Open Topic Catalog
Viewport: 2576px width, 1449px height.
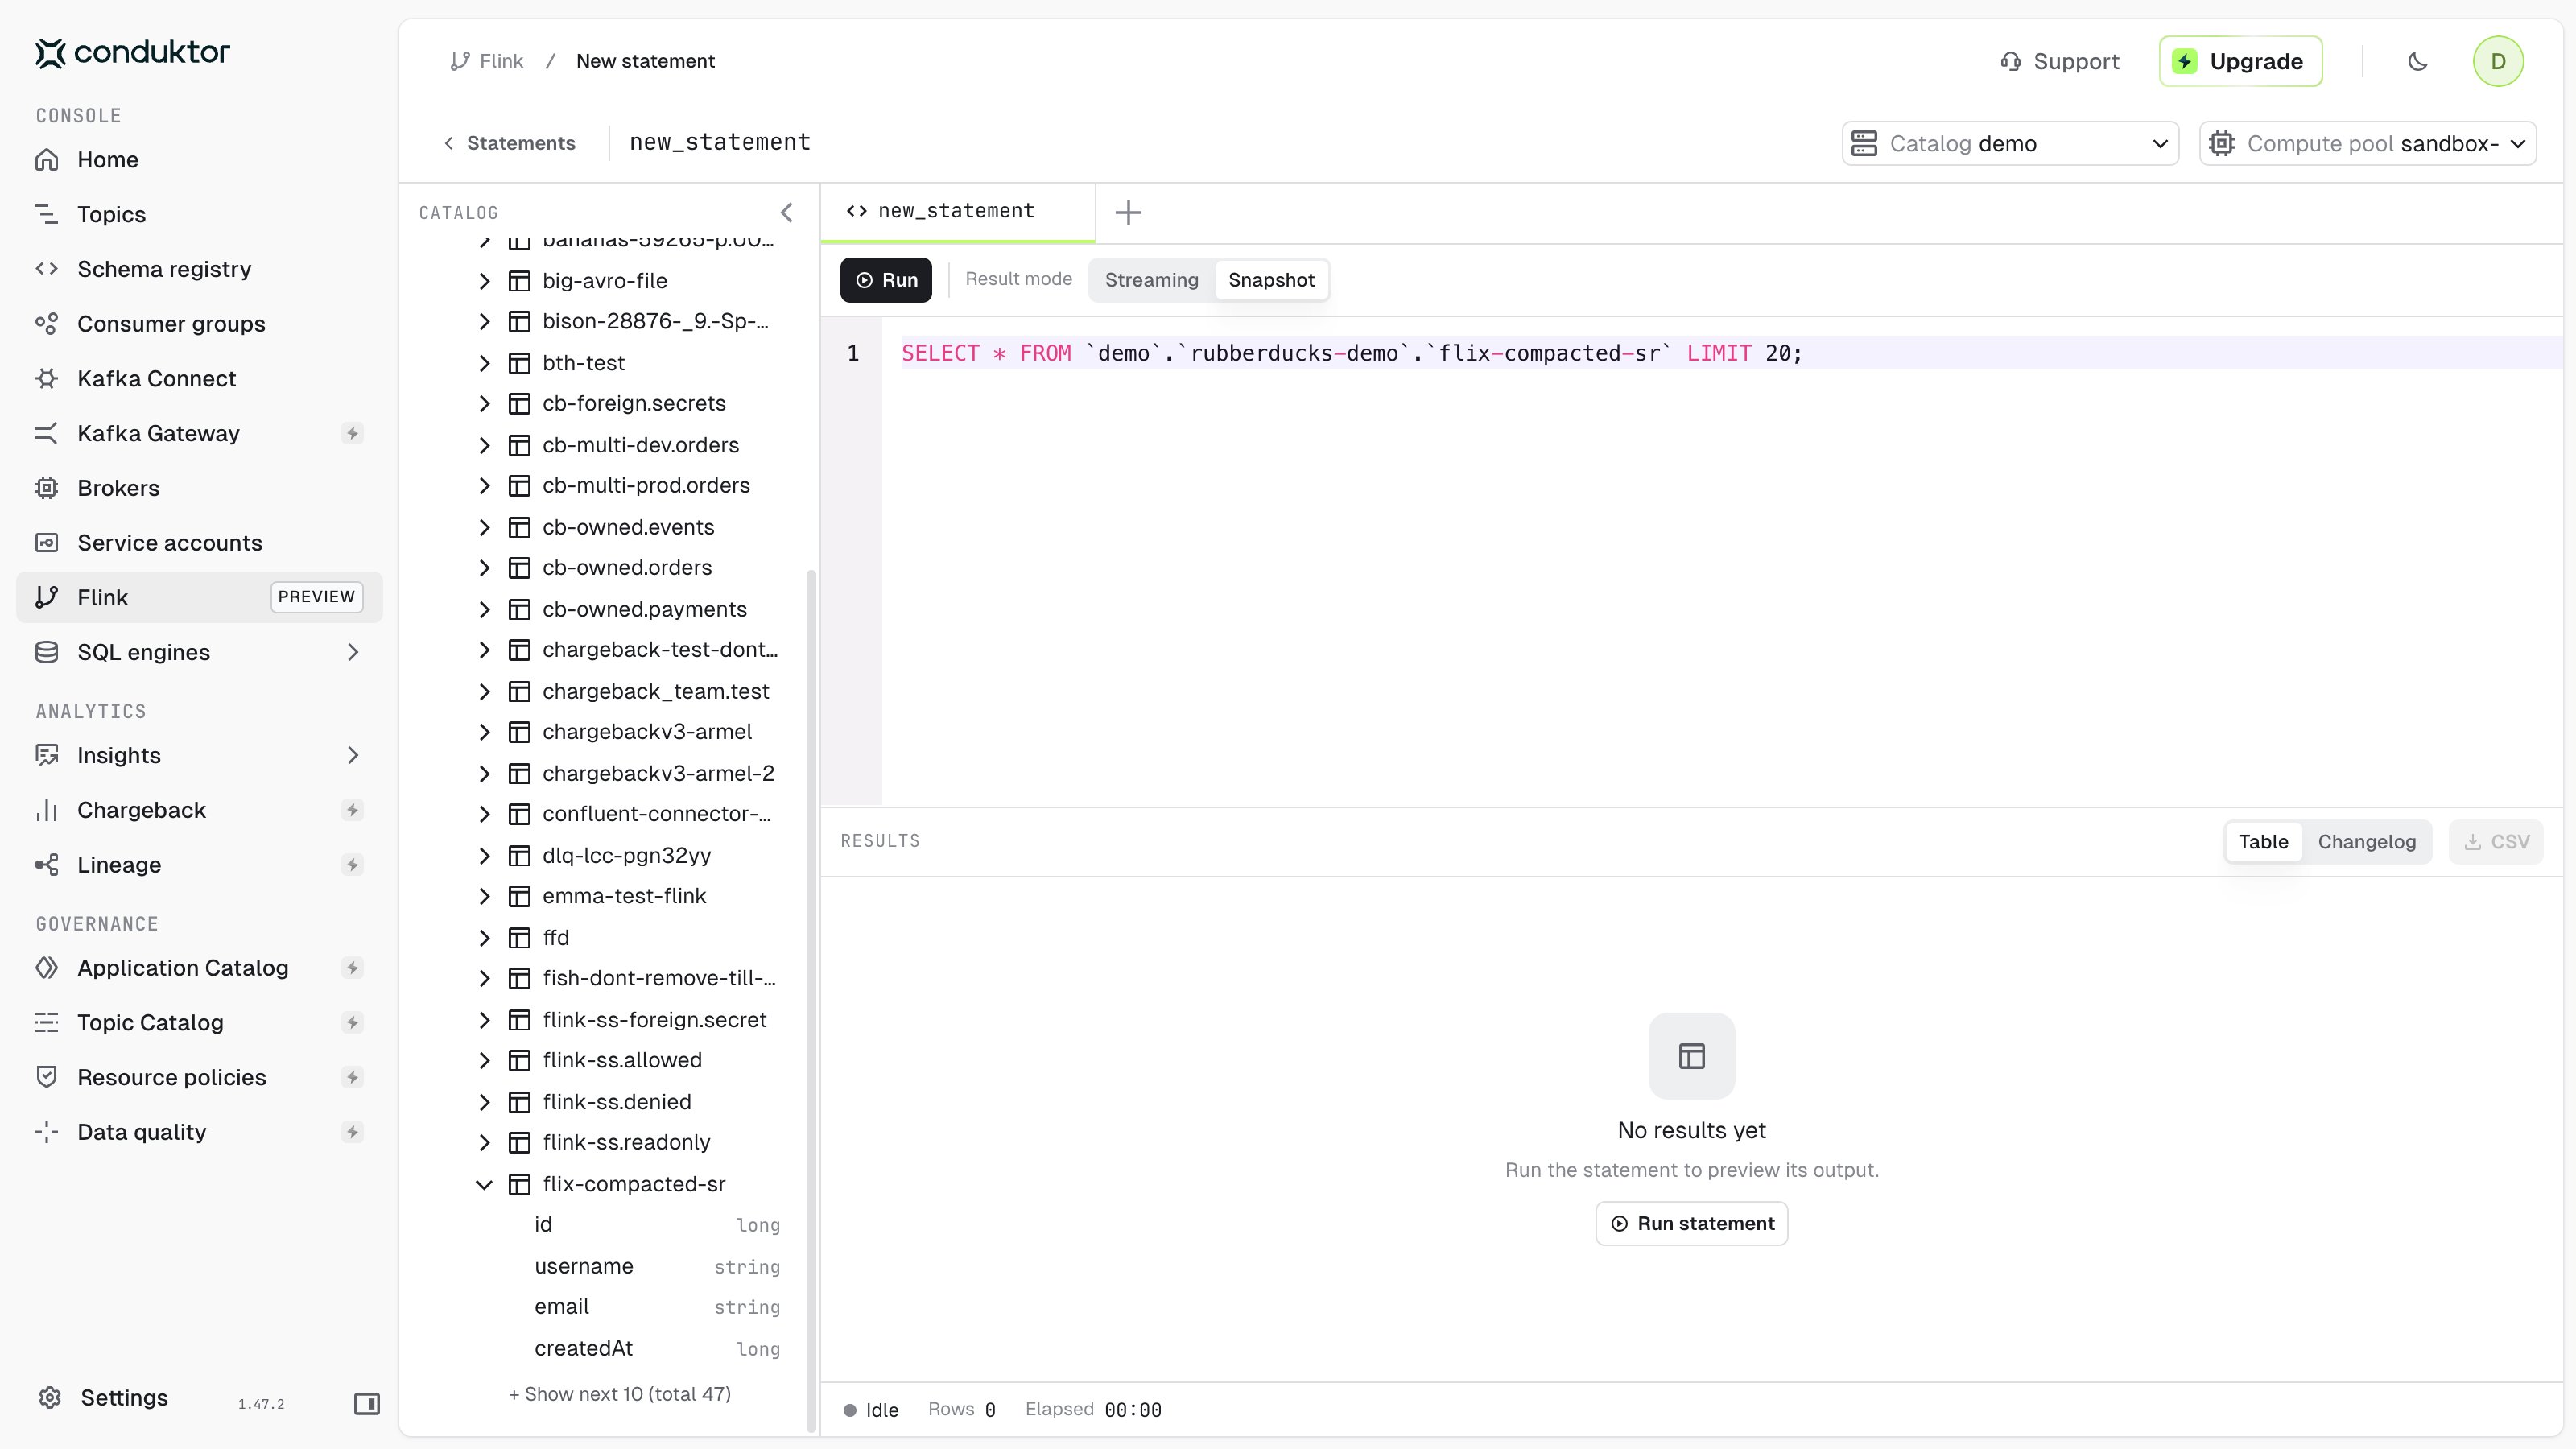pos(199,1023)
